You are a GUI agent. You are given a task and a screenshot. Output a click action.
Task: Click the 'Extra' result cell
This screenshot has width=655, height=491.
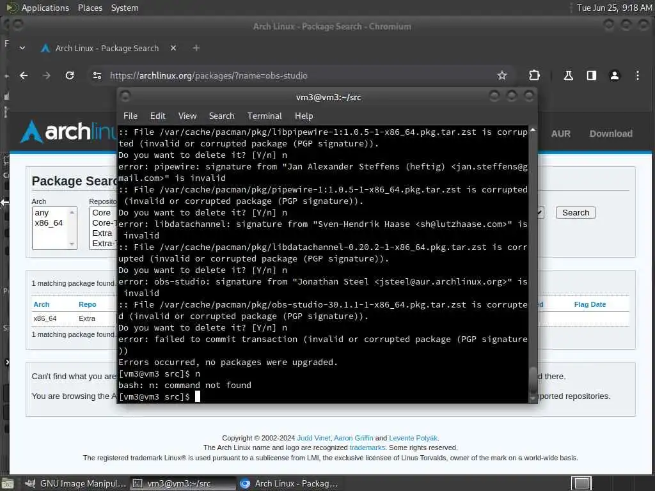pos(87,318)
